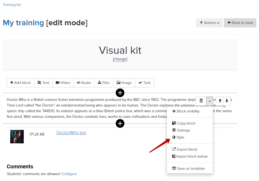Screen dimensions: 259x181
Task: Add an Audio block
Action: point(84,83)
